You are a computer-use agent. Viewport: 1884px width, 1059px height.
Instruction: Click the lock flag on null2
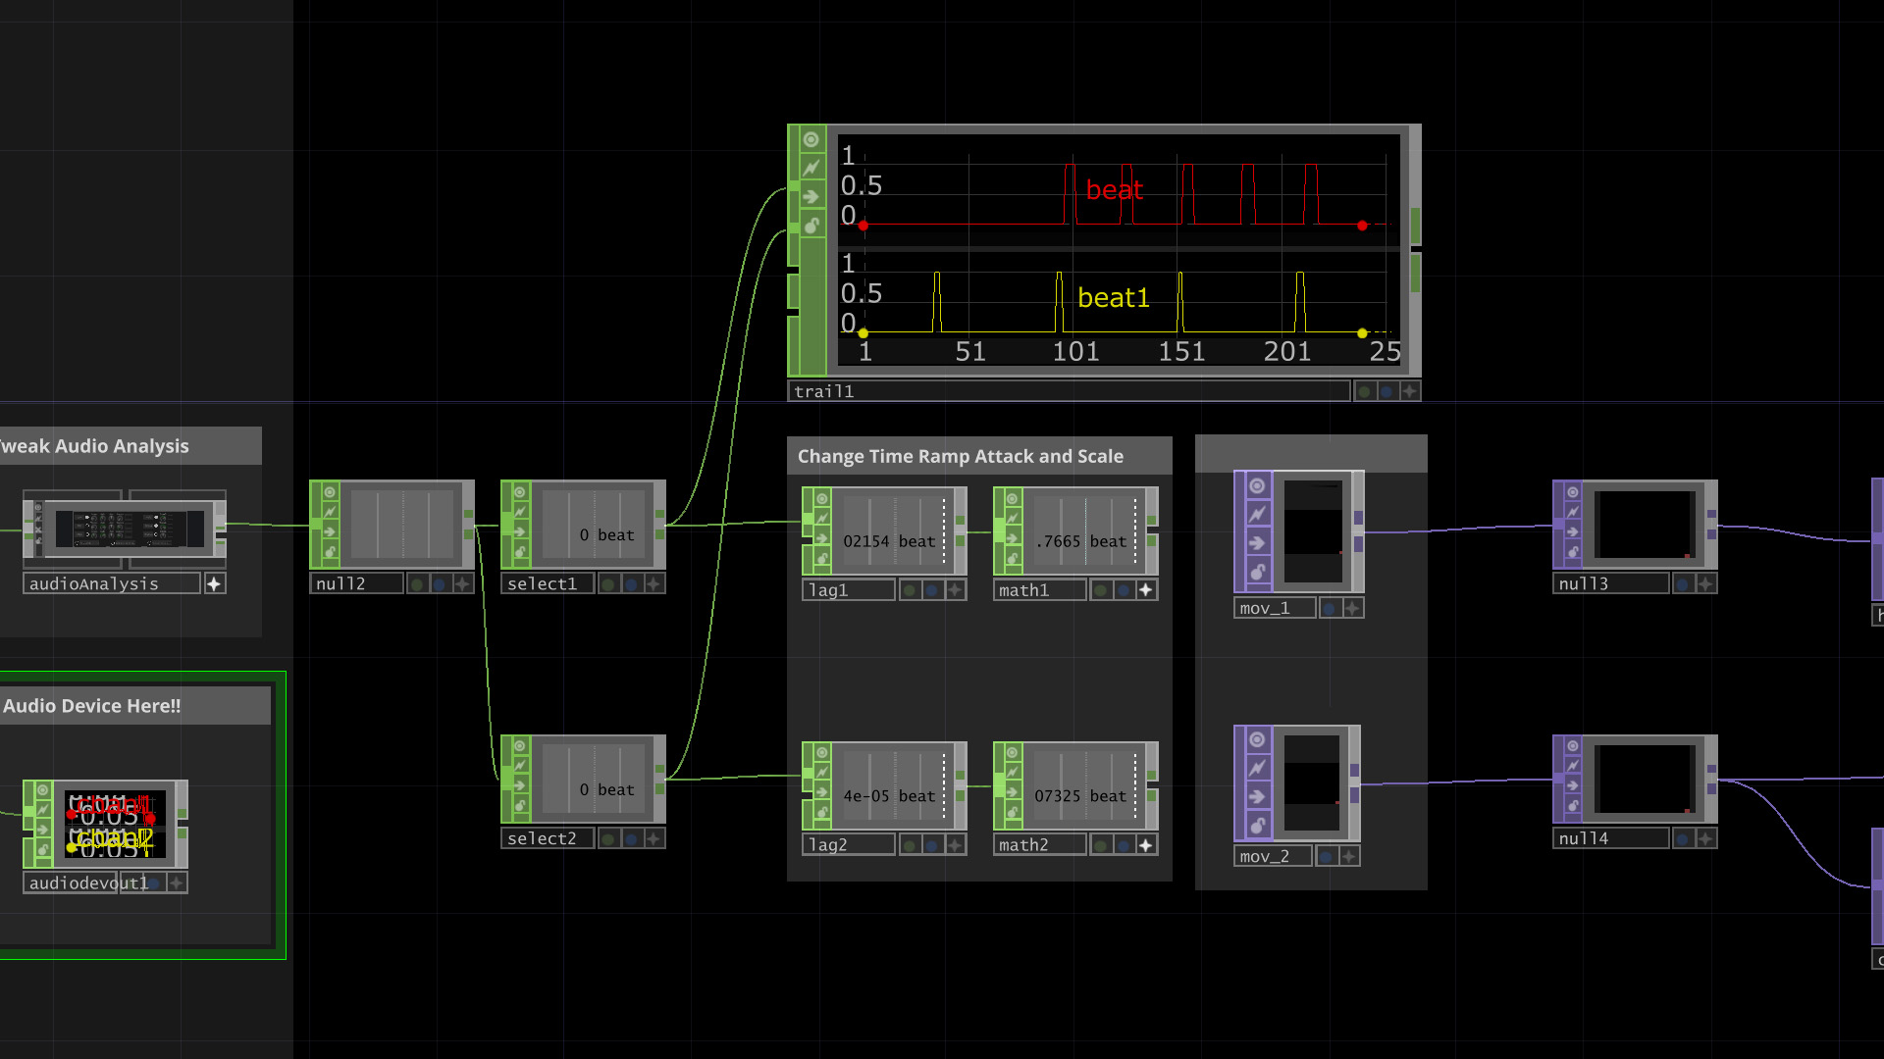tap(330, 552)
